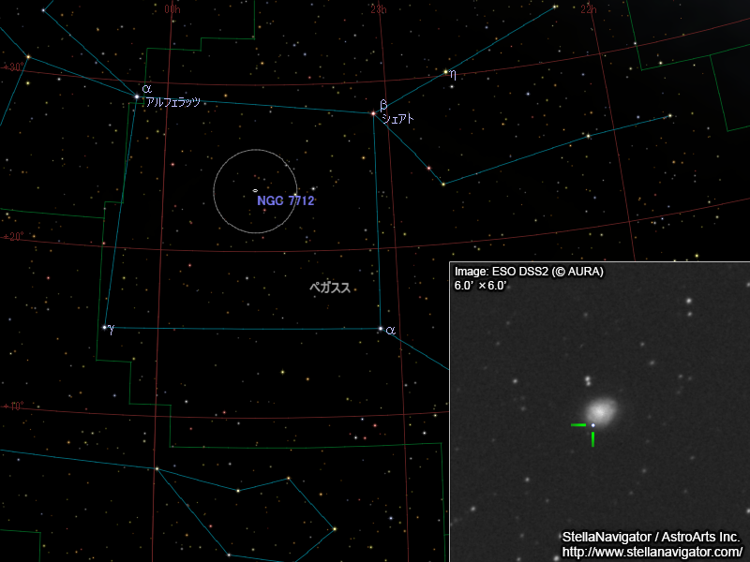750x562 pixels.
Task: Click the +20° declination label
Action: click(13, 237)
